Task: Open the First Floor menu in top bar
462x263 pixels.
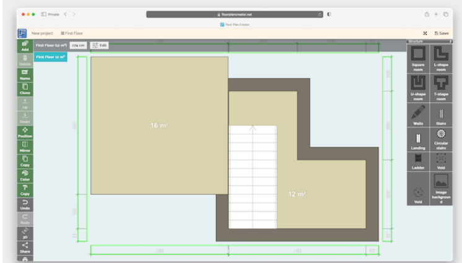Action: point(72,33)
